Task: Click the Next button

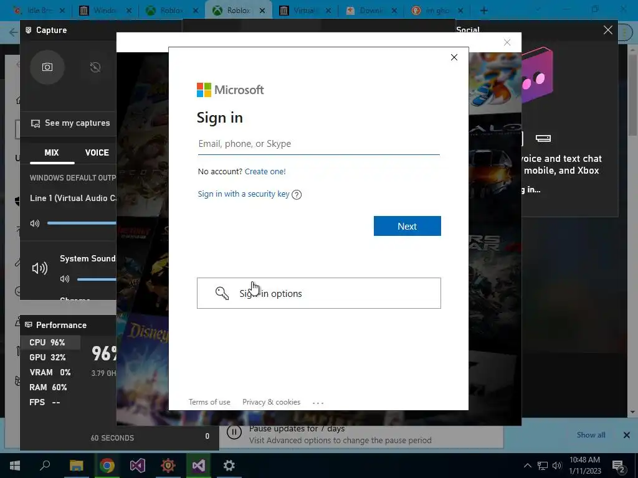Action: [x=407, y=226]
